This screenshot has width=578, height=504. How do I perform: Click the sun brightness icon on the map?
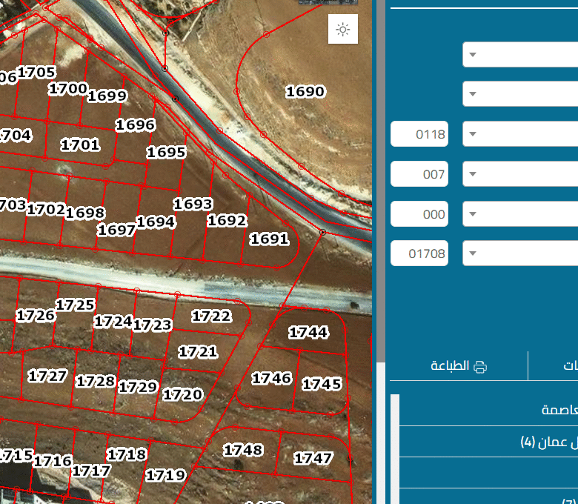click(342, 30)
